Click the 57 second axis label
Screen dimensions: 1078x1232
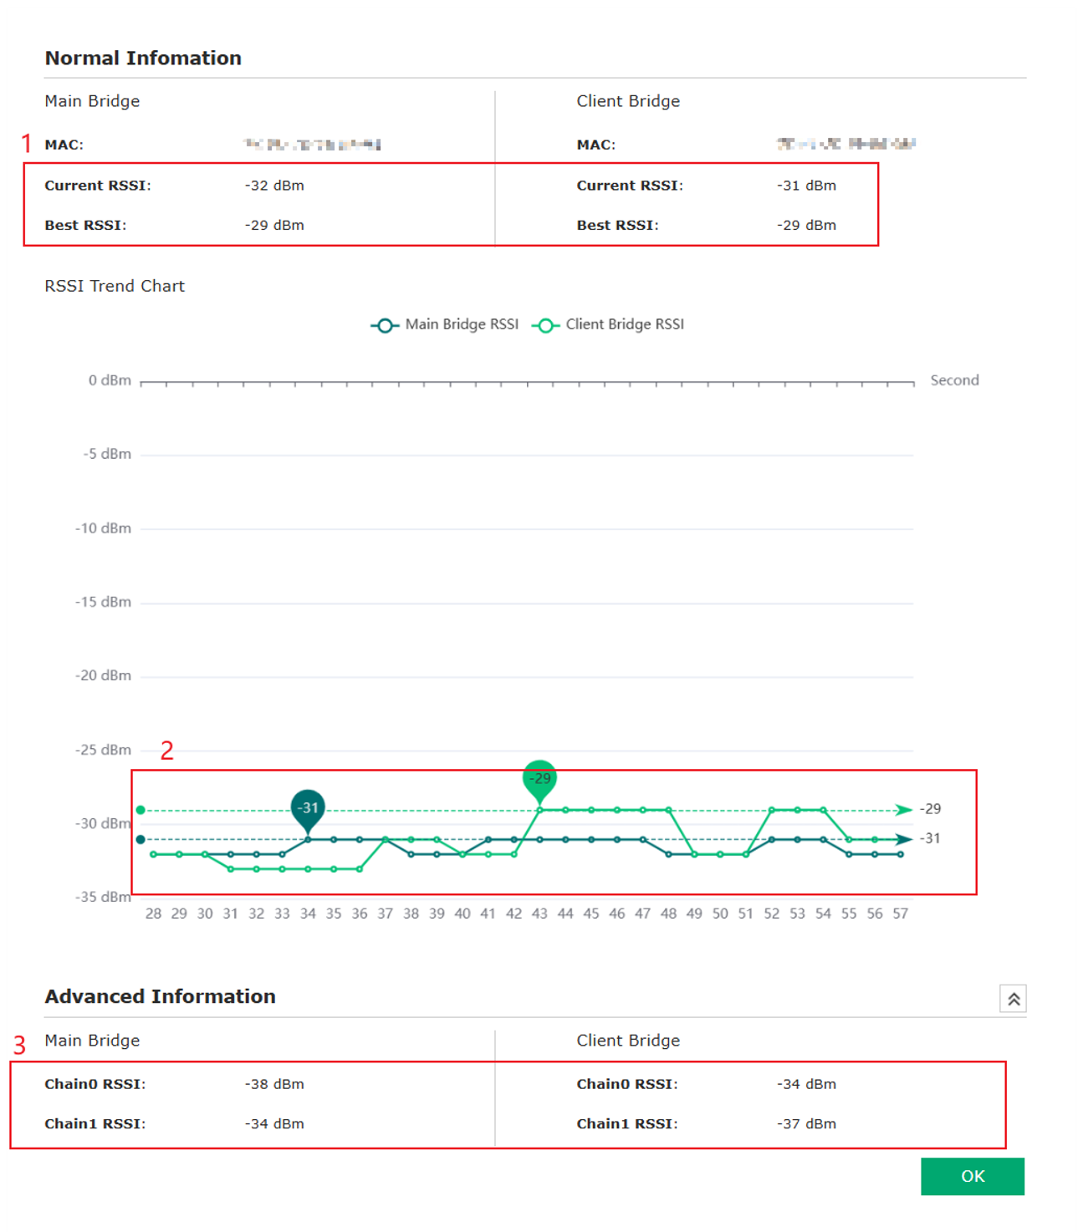pyautogui.click(x=900, y=914)
